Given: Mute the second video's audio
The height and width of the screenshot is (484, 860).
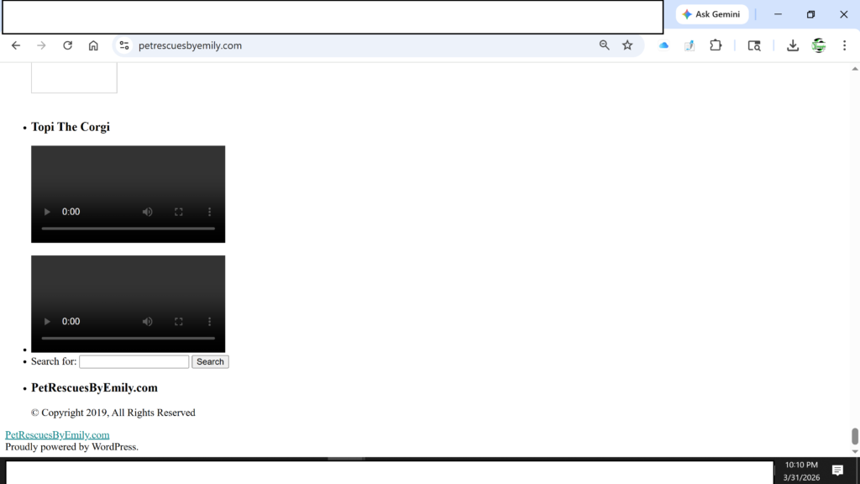Looking at the screenshot, I should point(148,321).
